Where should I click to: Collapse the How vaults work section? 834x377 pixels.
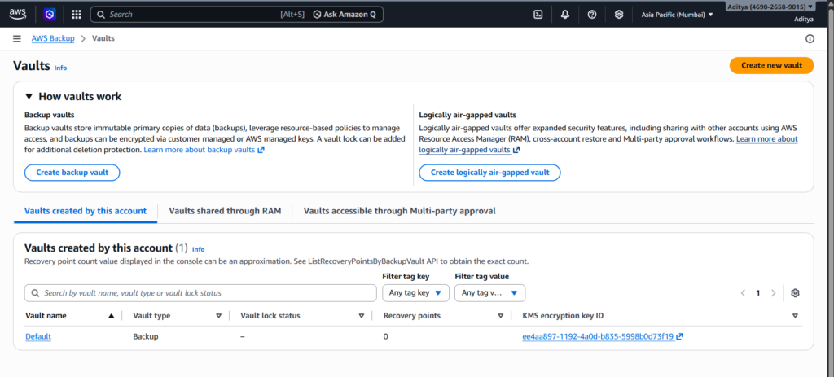[x=29, y=96]
